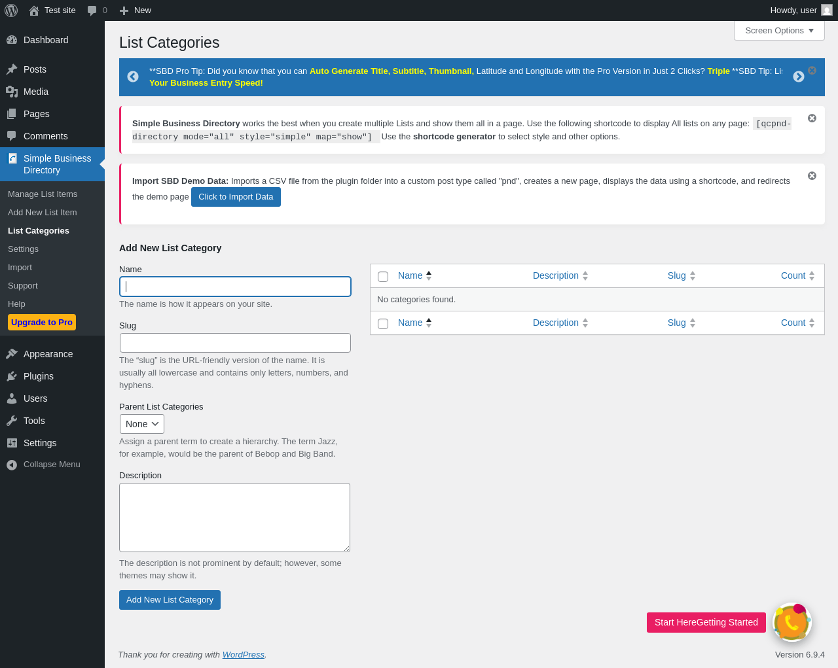This screenshot has height=668, width=838.
Task: Click "Version 6.9.4" footer text
Action: pos(800,655)
